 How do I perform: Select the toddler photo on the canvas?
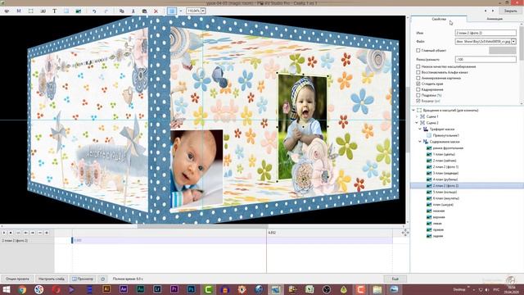[302, 127]
